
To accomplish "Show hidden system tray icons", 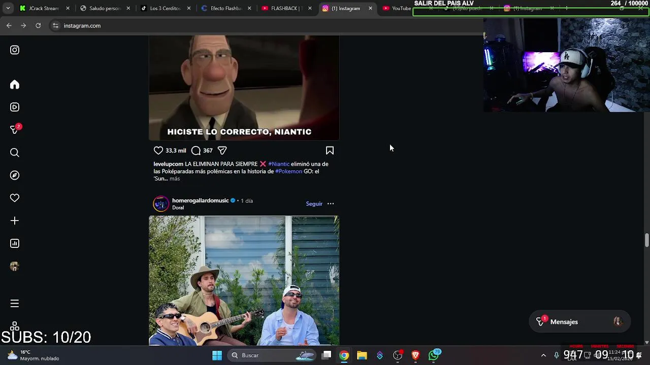I will pyautogui.click(x=543, y=355).
